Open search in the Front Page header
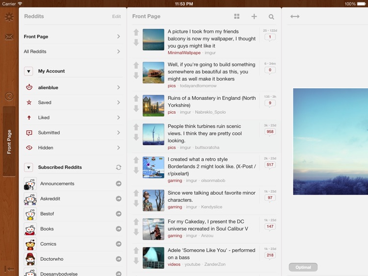 click(x=271, y=17)
